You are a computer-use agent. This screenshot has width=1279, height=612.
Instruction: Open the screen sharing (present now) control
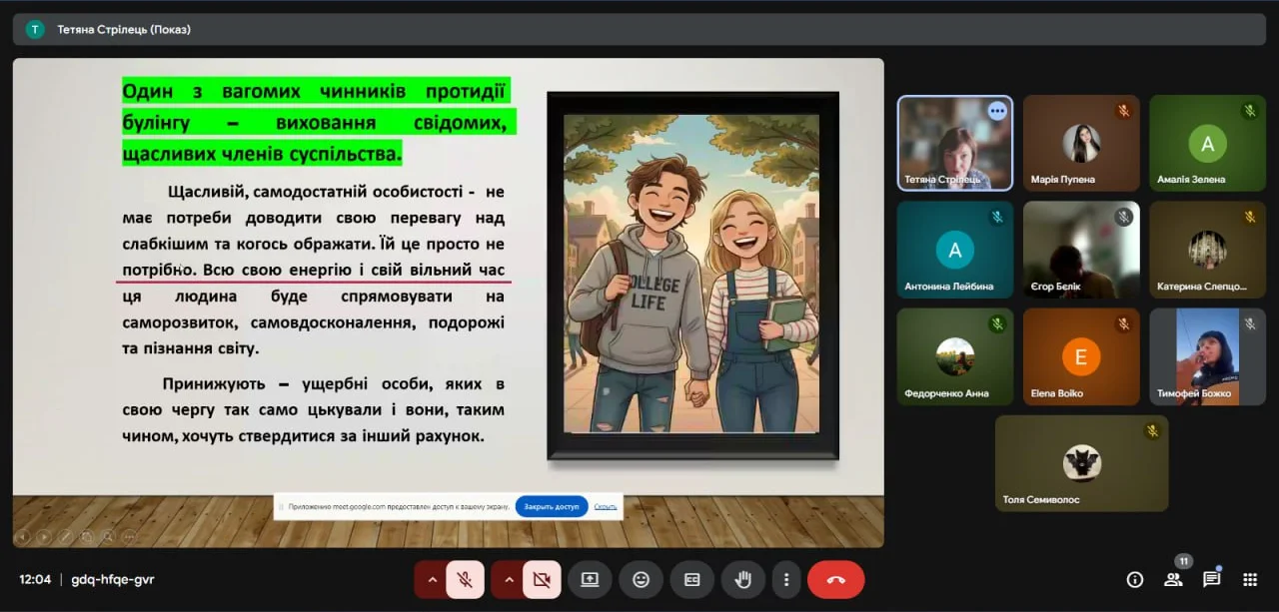[x=590, y=579]
